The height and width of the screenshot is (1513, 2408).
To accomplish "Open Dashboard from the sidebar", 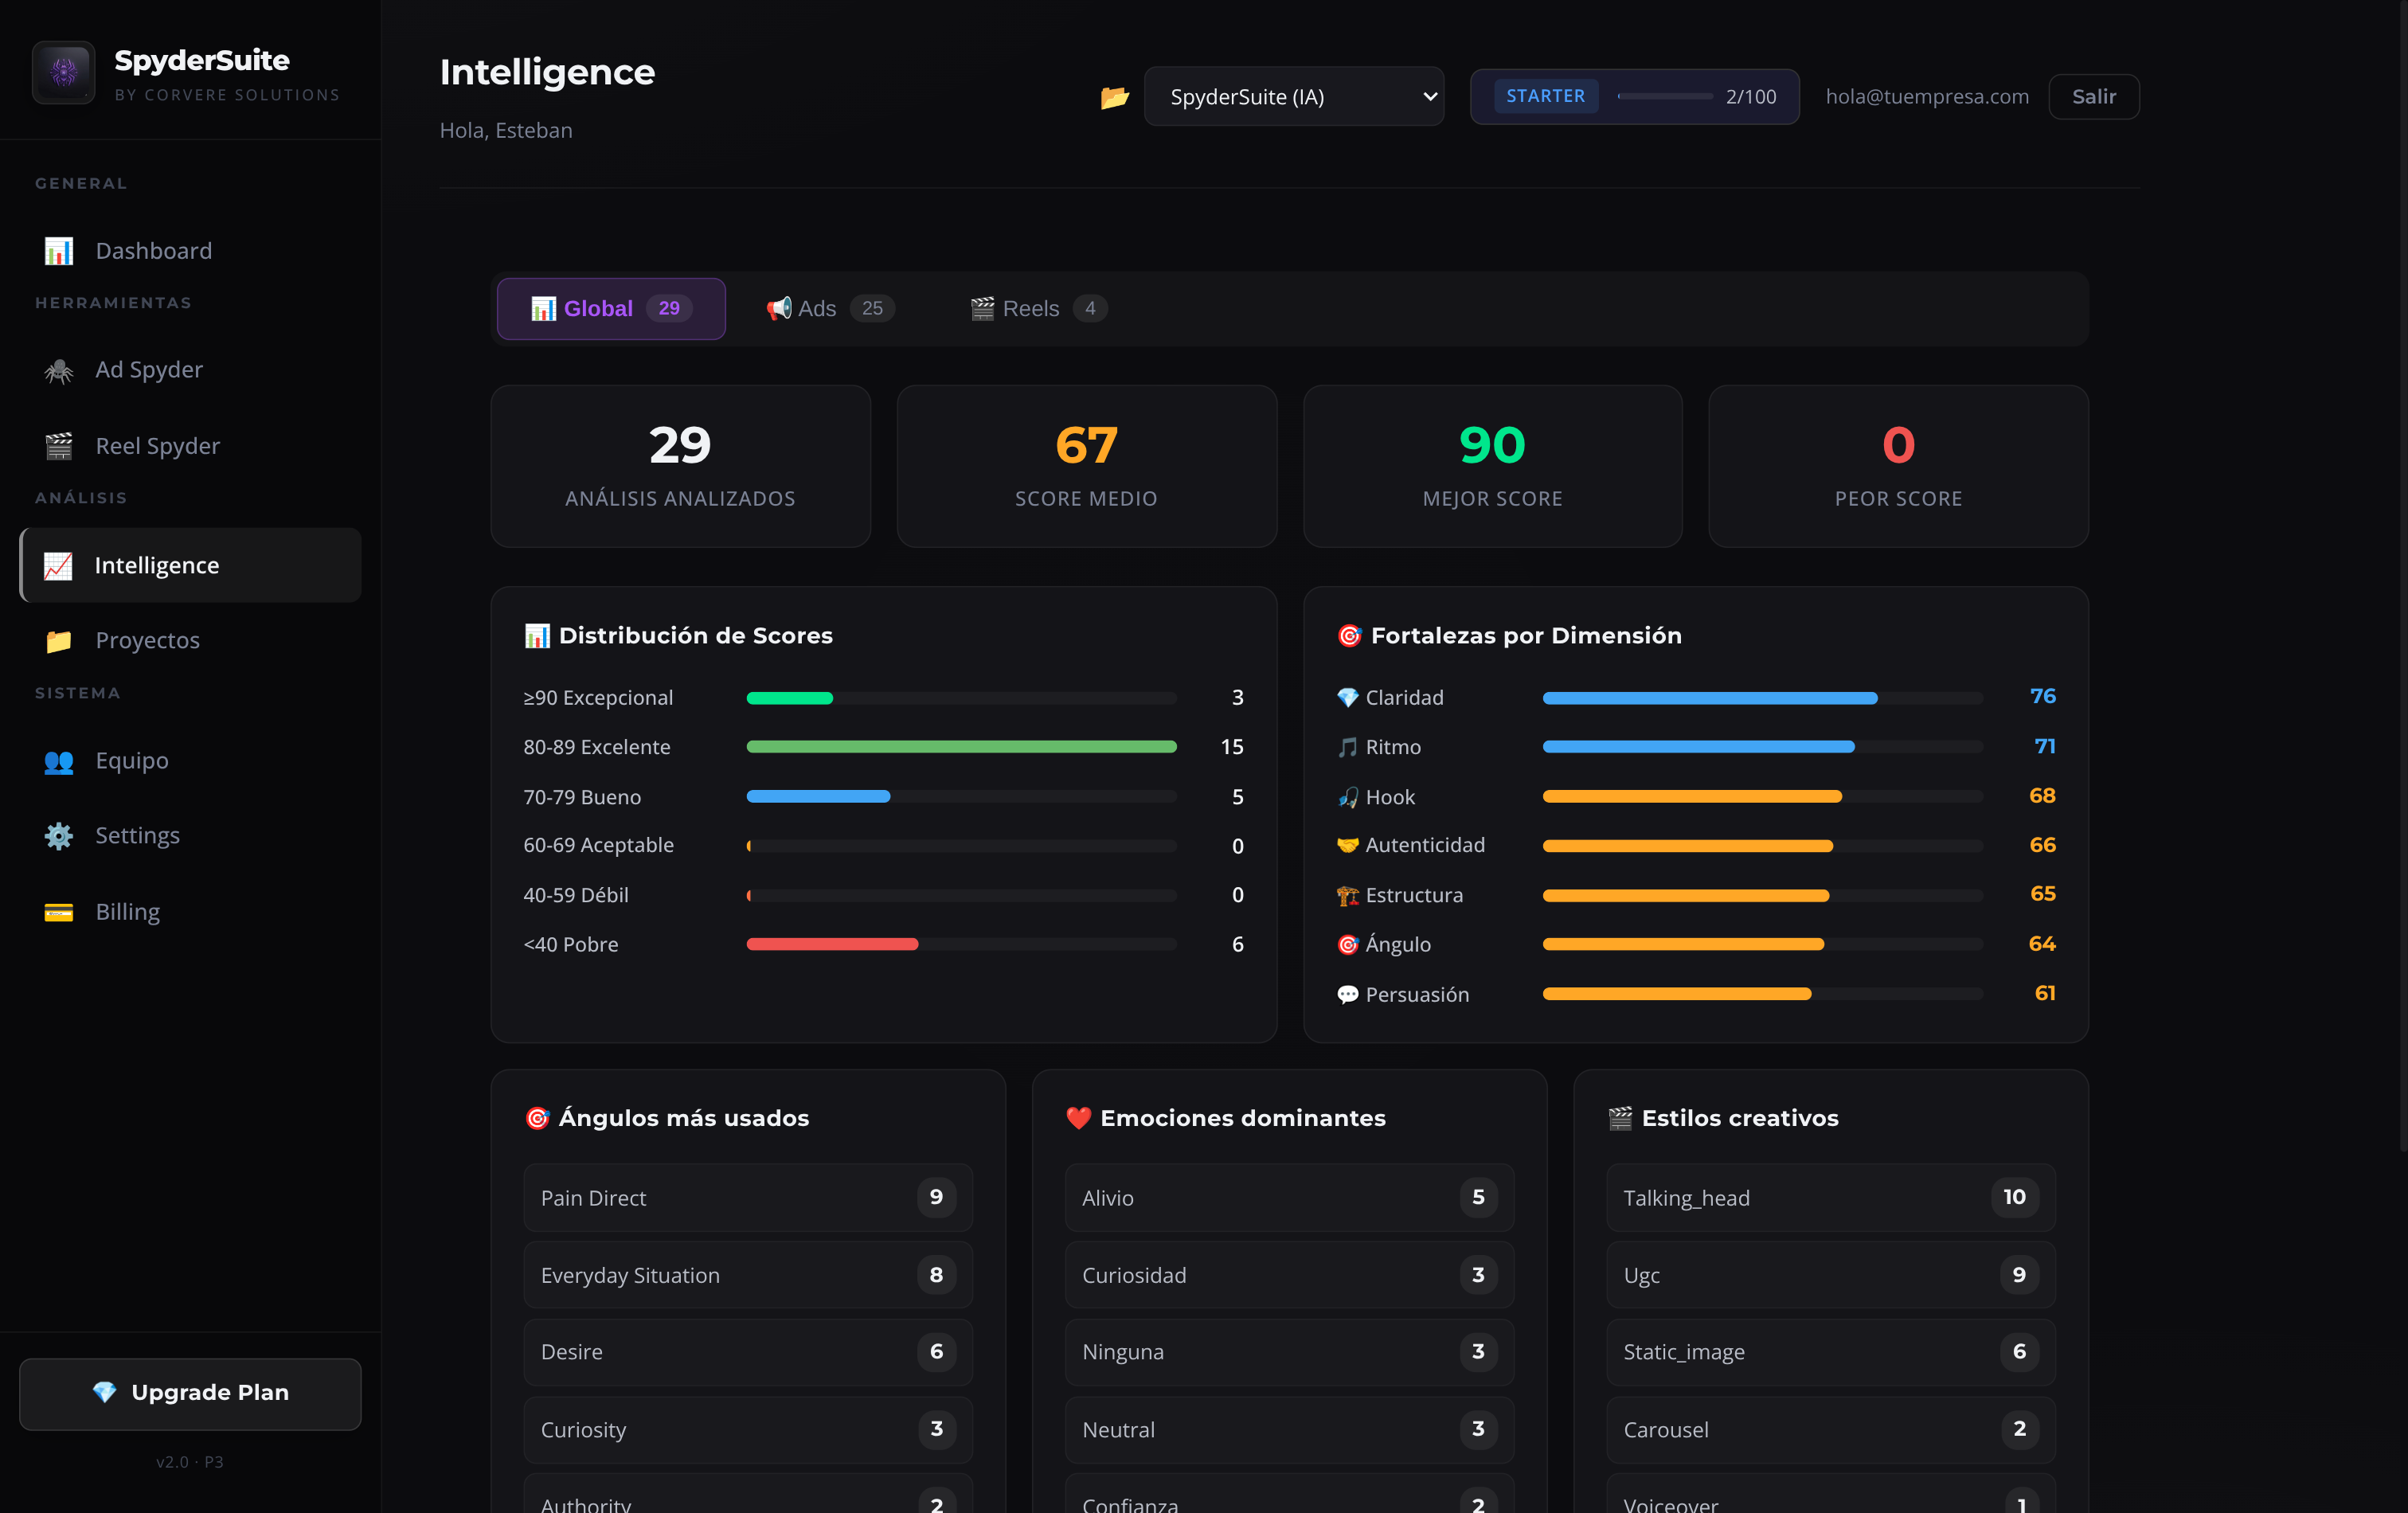I will [190, 251].
